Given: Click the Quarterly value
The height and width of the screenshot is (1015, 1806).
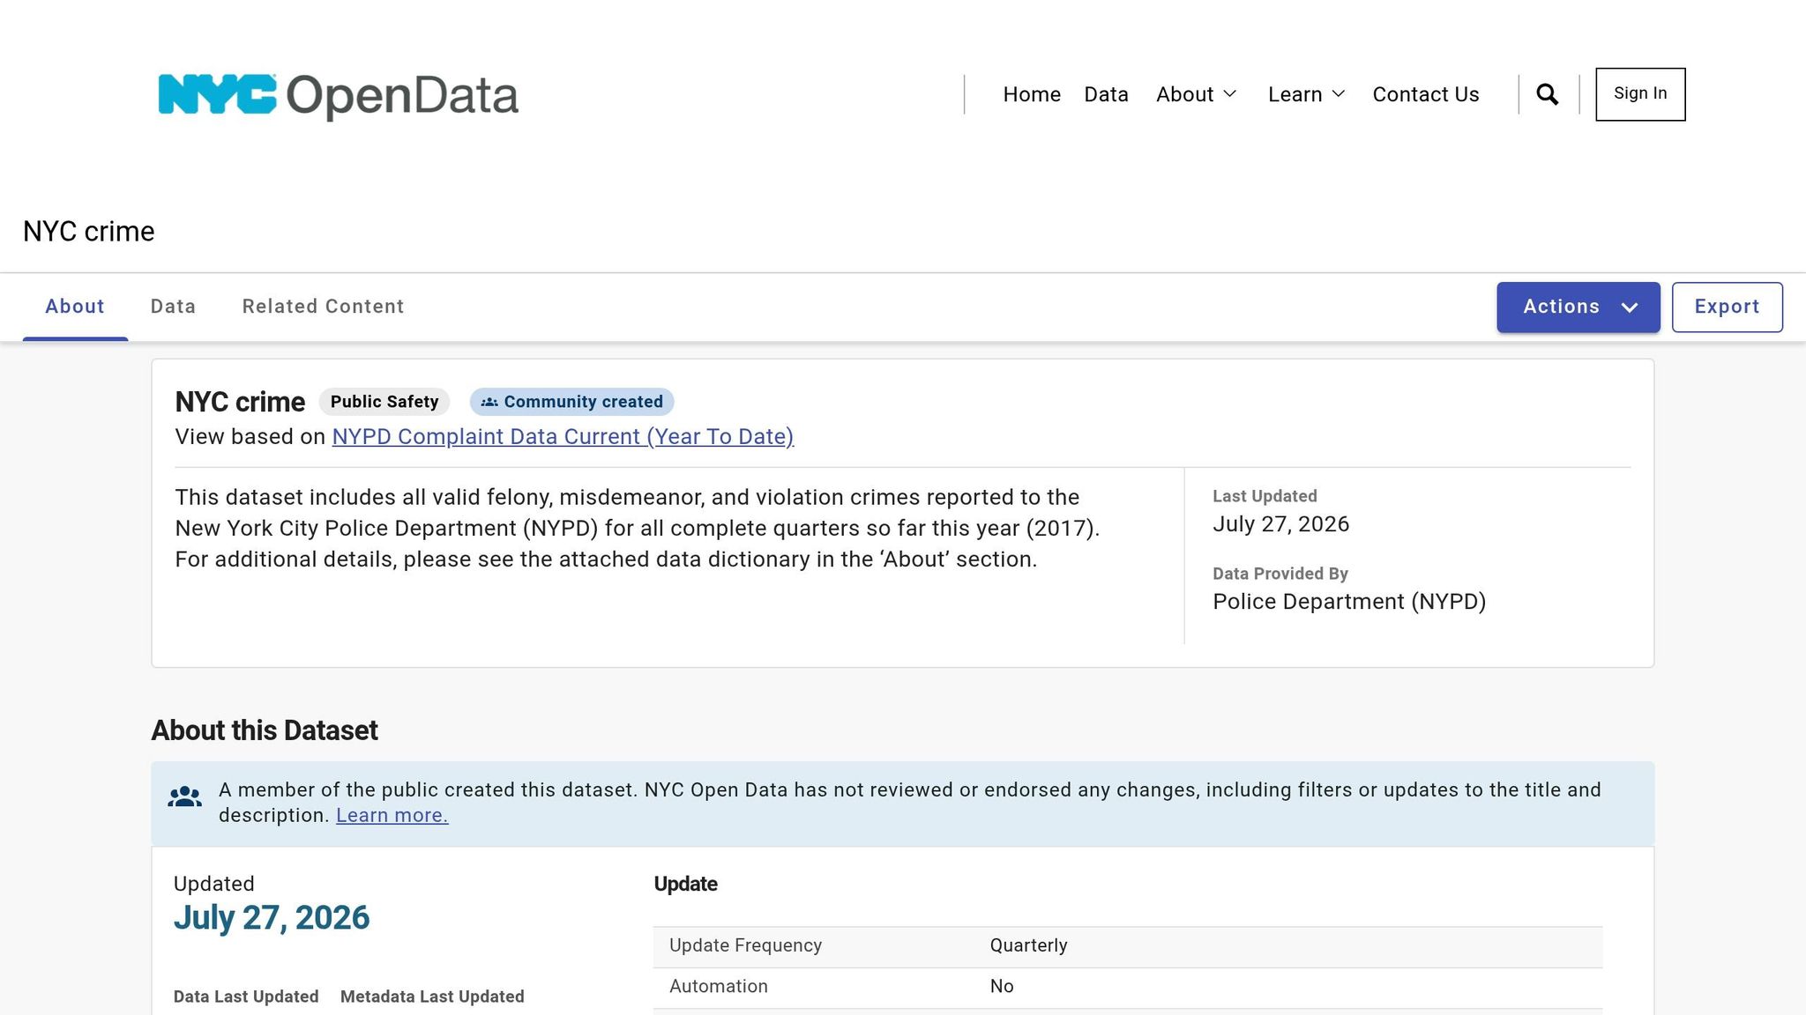Looking at the screenshot, I should pos(1028,945).
